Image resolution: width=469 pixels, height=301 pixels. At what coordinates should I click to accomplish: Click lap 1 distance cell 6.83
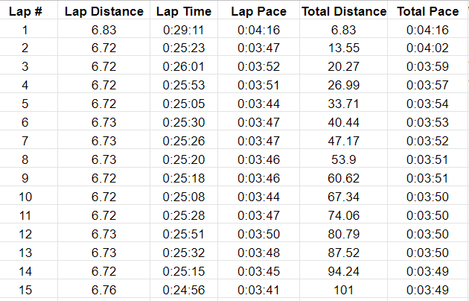click(x=103, y=30)
